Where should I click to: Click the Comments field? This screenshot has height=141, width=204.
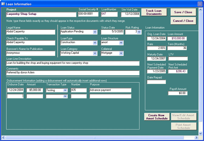73,73
